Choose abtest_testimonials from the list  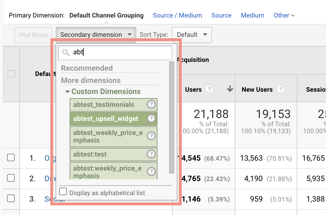pyautogui.click(x=104, y=105)
